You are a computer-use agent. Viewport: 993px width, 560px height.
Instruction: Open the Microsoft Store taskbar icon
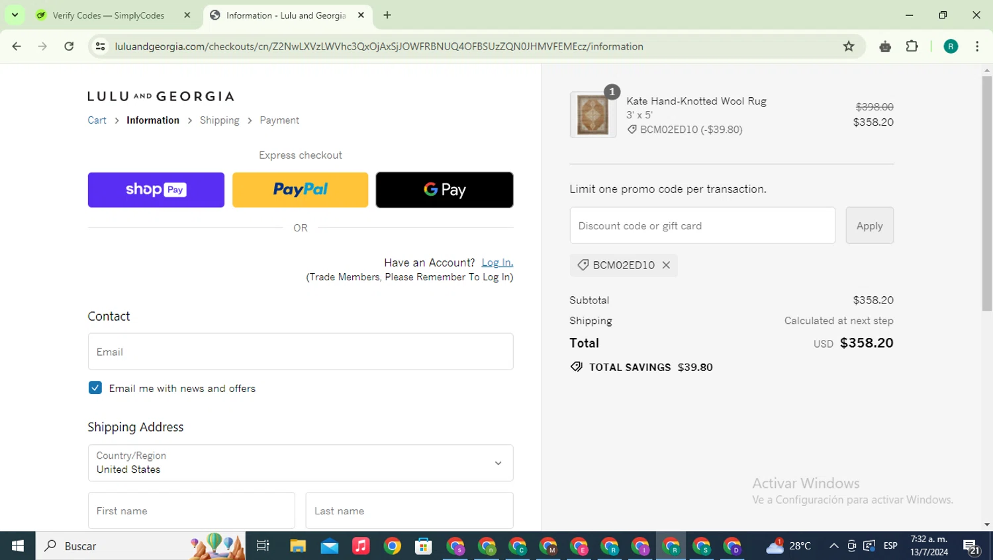coord(424,546)
